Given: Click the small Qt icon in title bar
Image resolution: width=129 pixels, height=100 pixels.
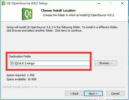Looking at the screenshot, I should pos(4,3).
